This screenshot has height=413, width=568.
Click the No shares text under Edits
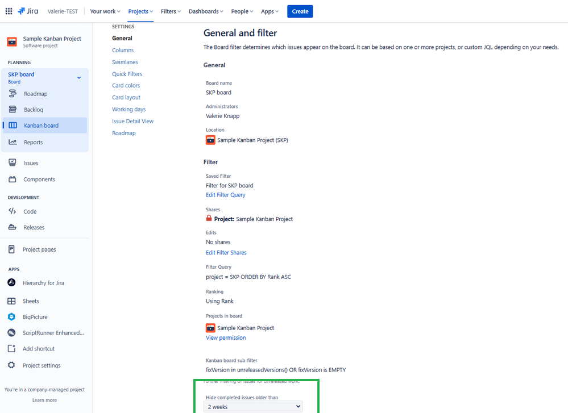pos(218,242)
